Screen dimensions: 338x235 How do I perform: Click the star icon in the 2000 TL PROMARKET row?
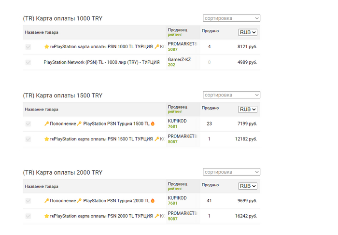click(x=47, y=216)
